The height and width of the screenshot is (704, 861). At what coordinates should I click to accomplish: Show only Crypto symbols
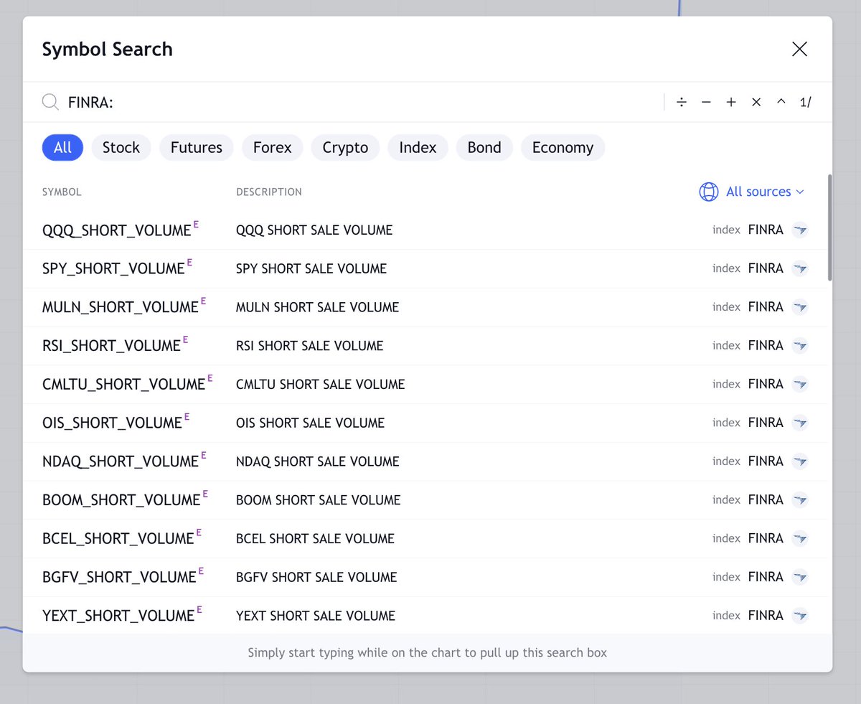[x=345, y=147]
